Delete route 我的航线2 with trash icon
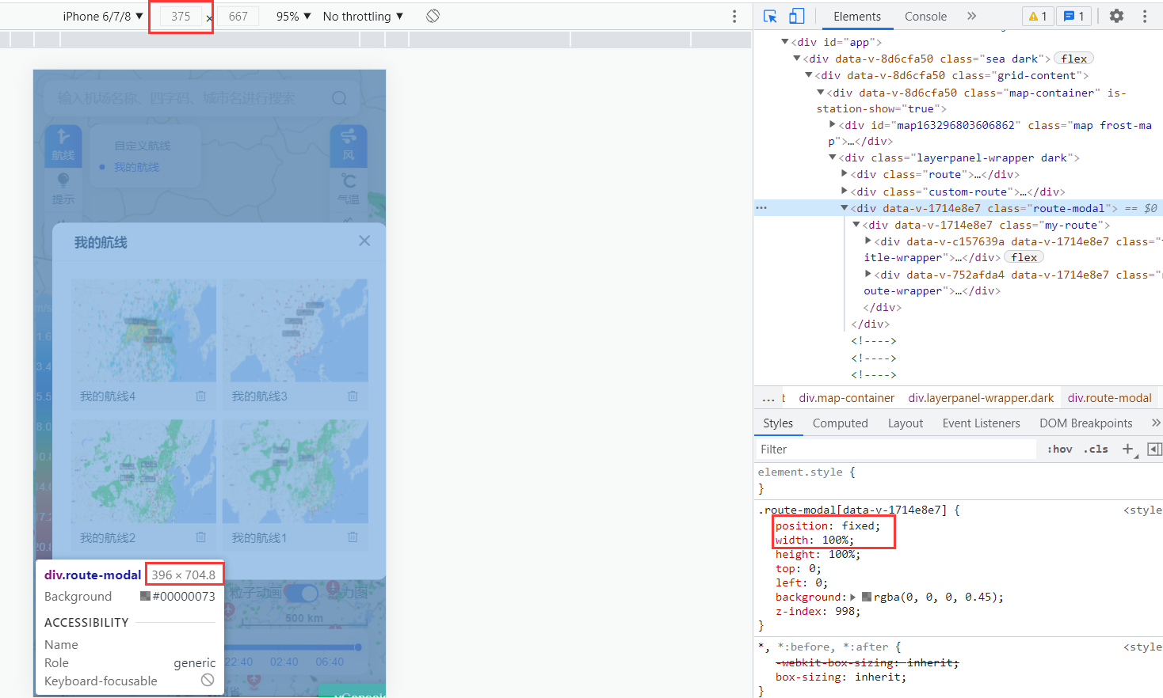Image resolution: width=1163 pixels, height=698 pixels. click(201, 537)
